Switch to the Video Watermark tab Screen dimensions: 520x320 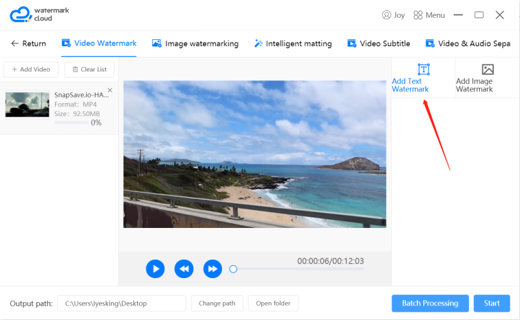tap(99, 43)
